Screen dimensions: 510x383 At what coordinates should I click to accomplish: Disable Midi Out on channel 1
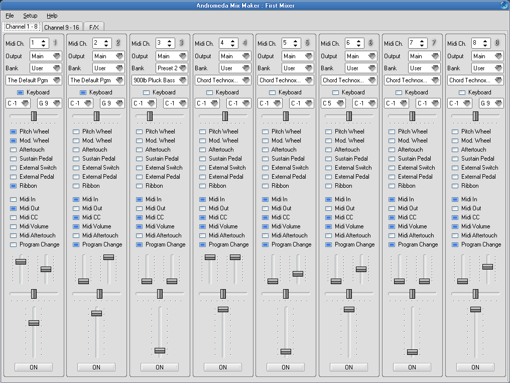[x=14, y=208]
